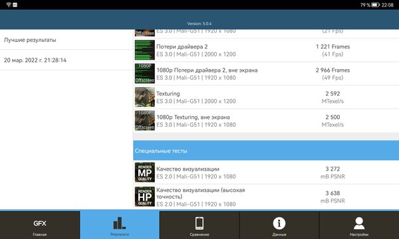Tap the Потери драйвера 2 green thumbnail
Screen dimensions: 399x239
[x=145, y=50]
